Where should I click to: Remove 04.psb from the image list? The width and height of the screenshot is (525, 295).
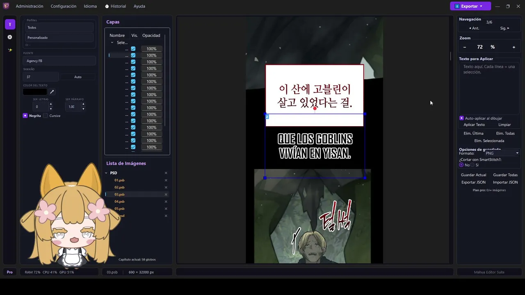[x=166, y=202]
